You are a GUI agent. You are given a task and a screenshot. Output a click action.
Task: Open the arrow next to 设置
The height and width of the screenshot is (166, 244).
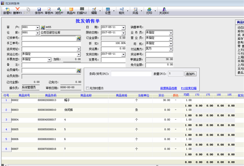pos(114,11)
